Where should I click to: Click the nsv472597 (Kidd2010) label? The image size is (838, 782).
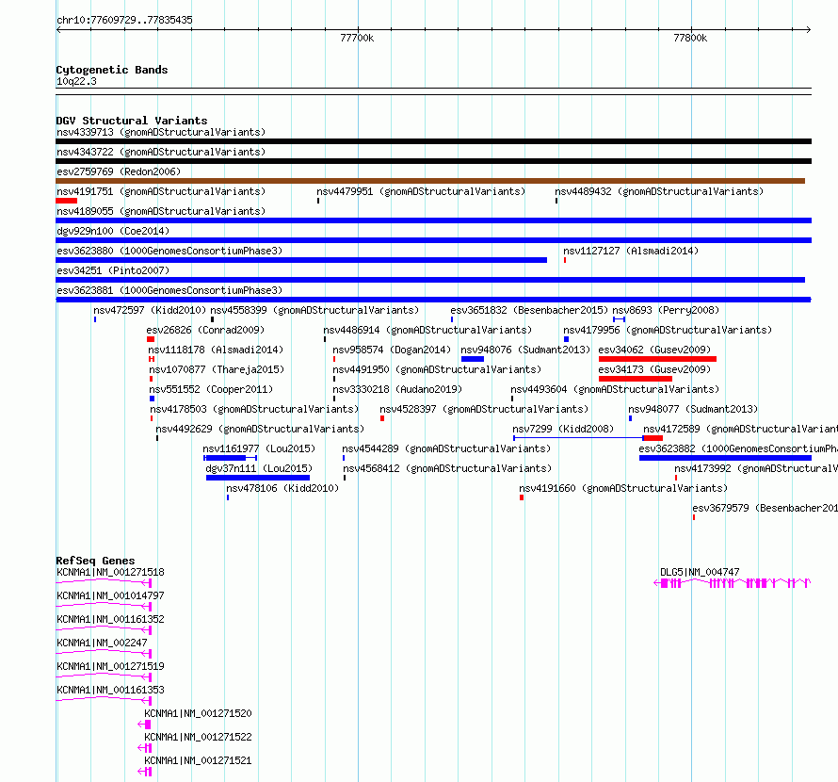point(150,310)
